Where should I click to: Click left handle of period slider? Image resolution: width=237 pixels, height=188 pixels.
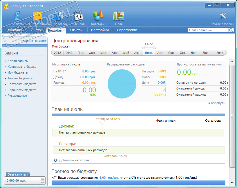point(143,48)
